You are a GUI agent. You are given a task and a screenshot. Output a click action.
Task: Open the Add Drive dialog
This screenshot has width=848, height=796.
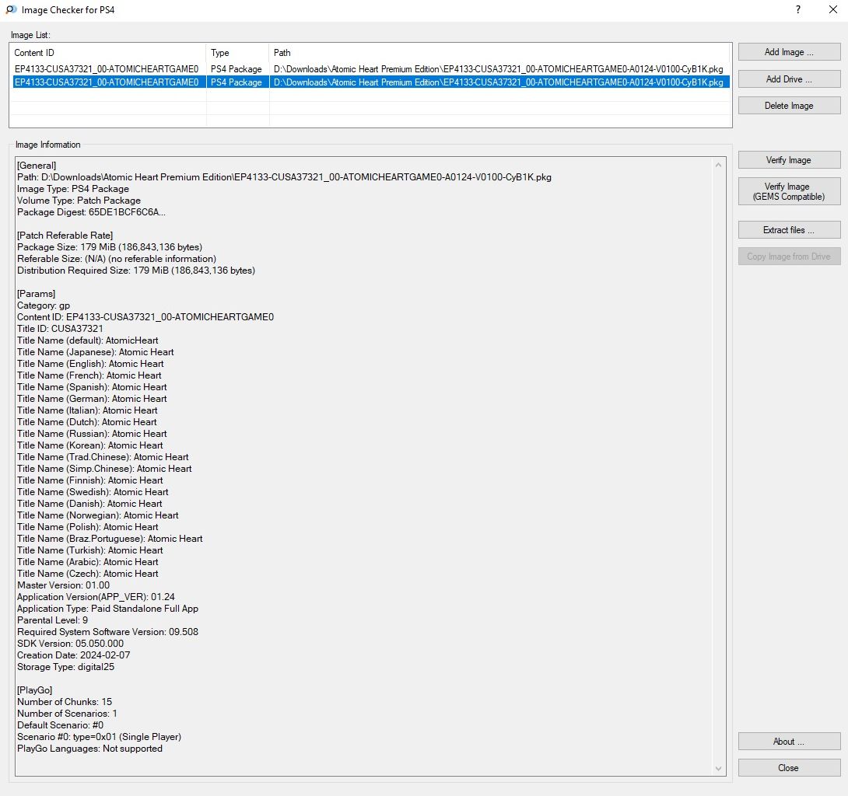click(789, 79)
